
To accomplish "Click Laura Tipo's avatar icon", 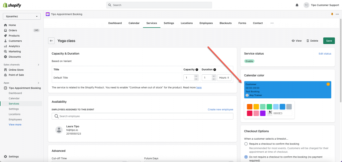I will click(59, 130).
